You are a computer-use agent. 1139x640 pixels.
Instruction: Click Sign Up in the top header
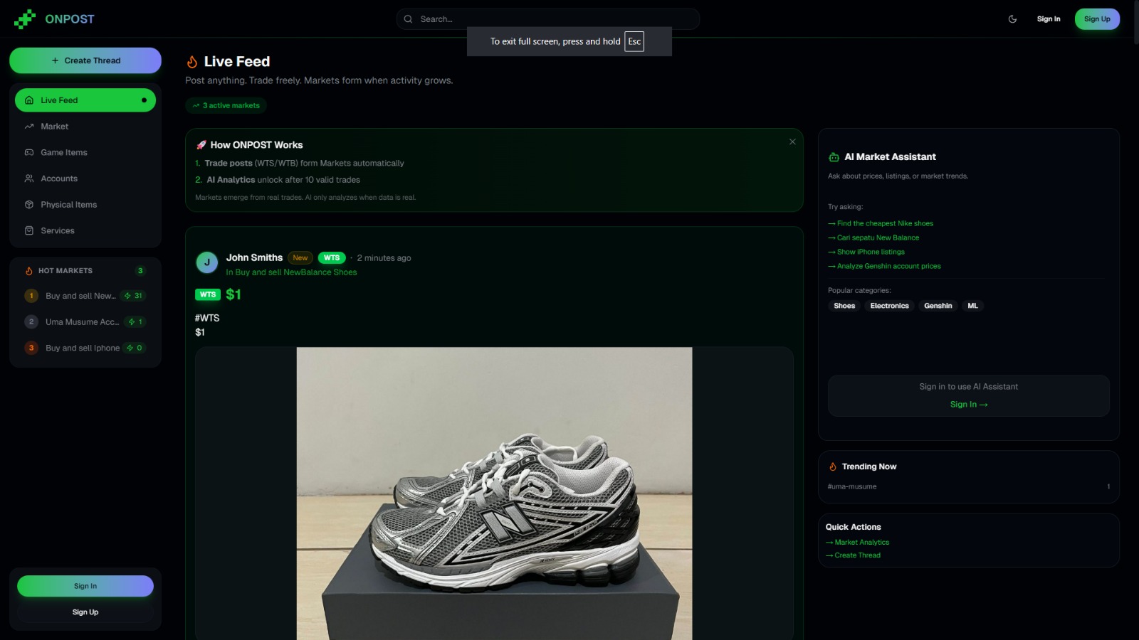point(1097,19)
